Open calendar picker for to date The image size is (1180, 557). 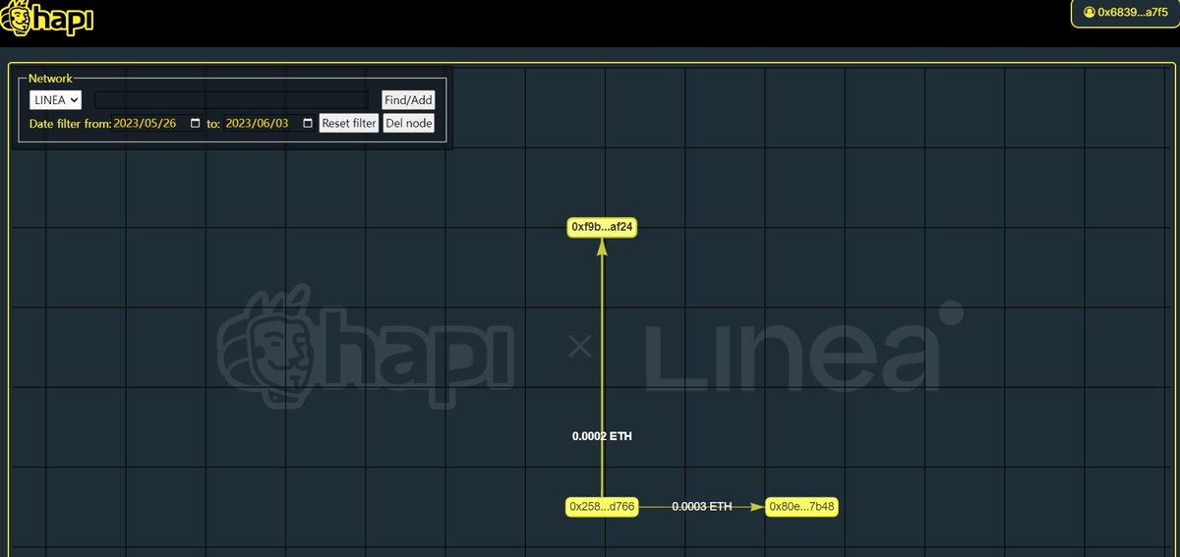[308, 124]
